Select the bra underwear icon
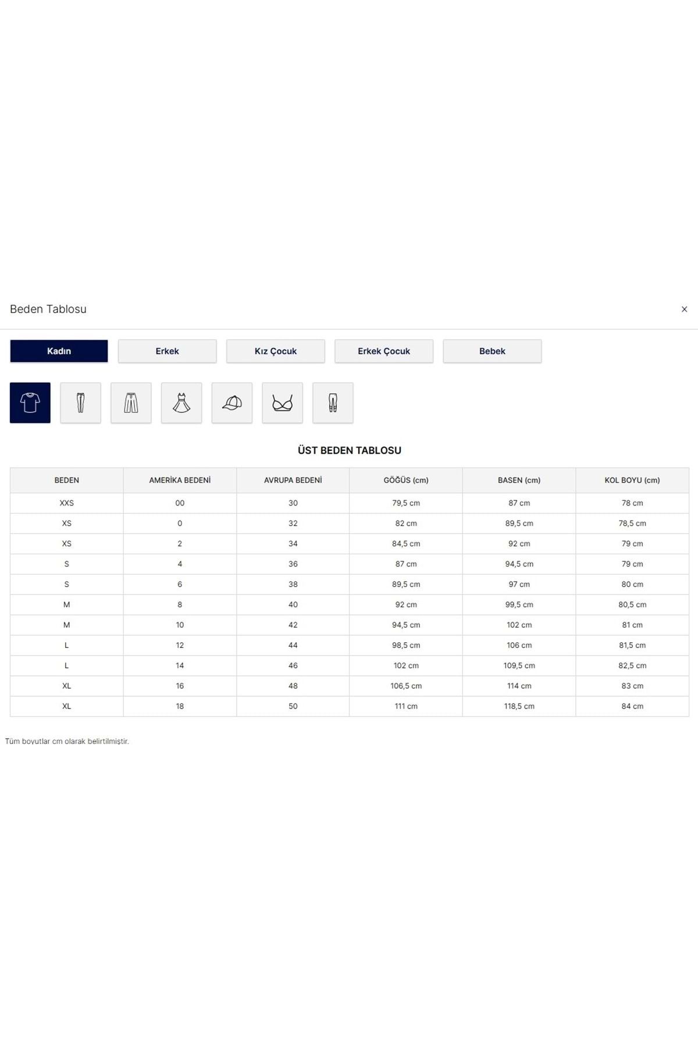 coord(283,403)
